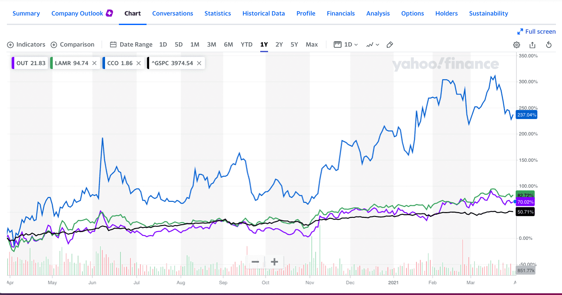Open Full screen chart mode

pos(536,31)
